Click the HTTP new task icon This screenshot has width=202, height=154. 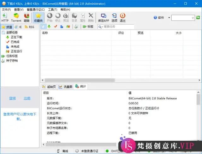pyautogui.click(x=5, y=17)
